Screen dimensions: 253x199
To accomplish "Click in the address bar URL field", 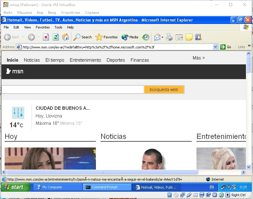I will click(x=117, y=47).
